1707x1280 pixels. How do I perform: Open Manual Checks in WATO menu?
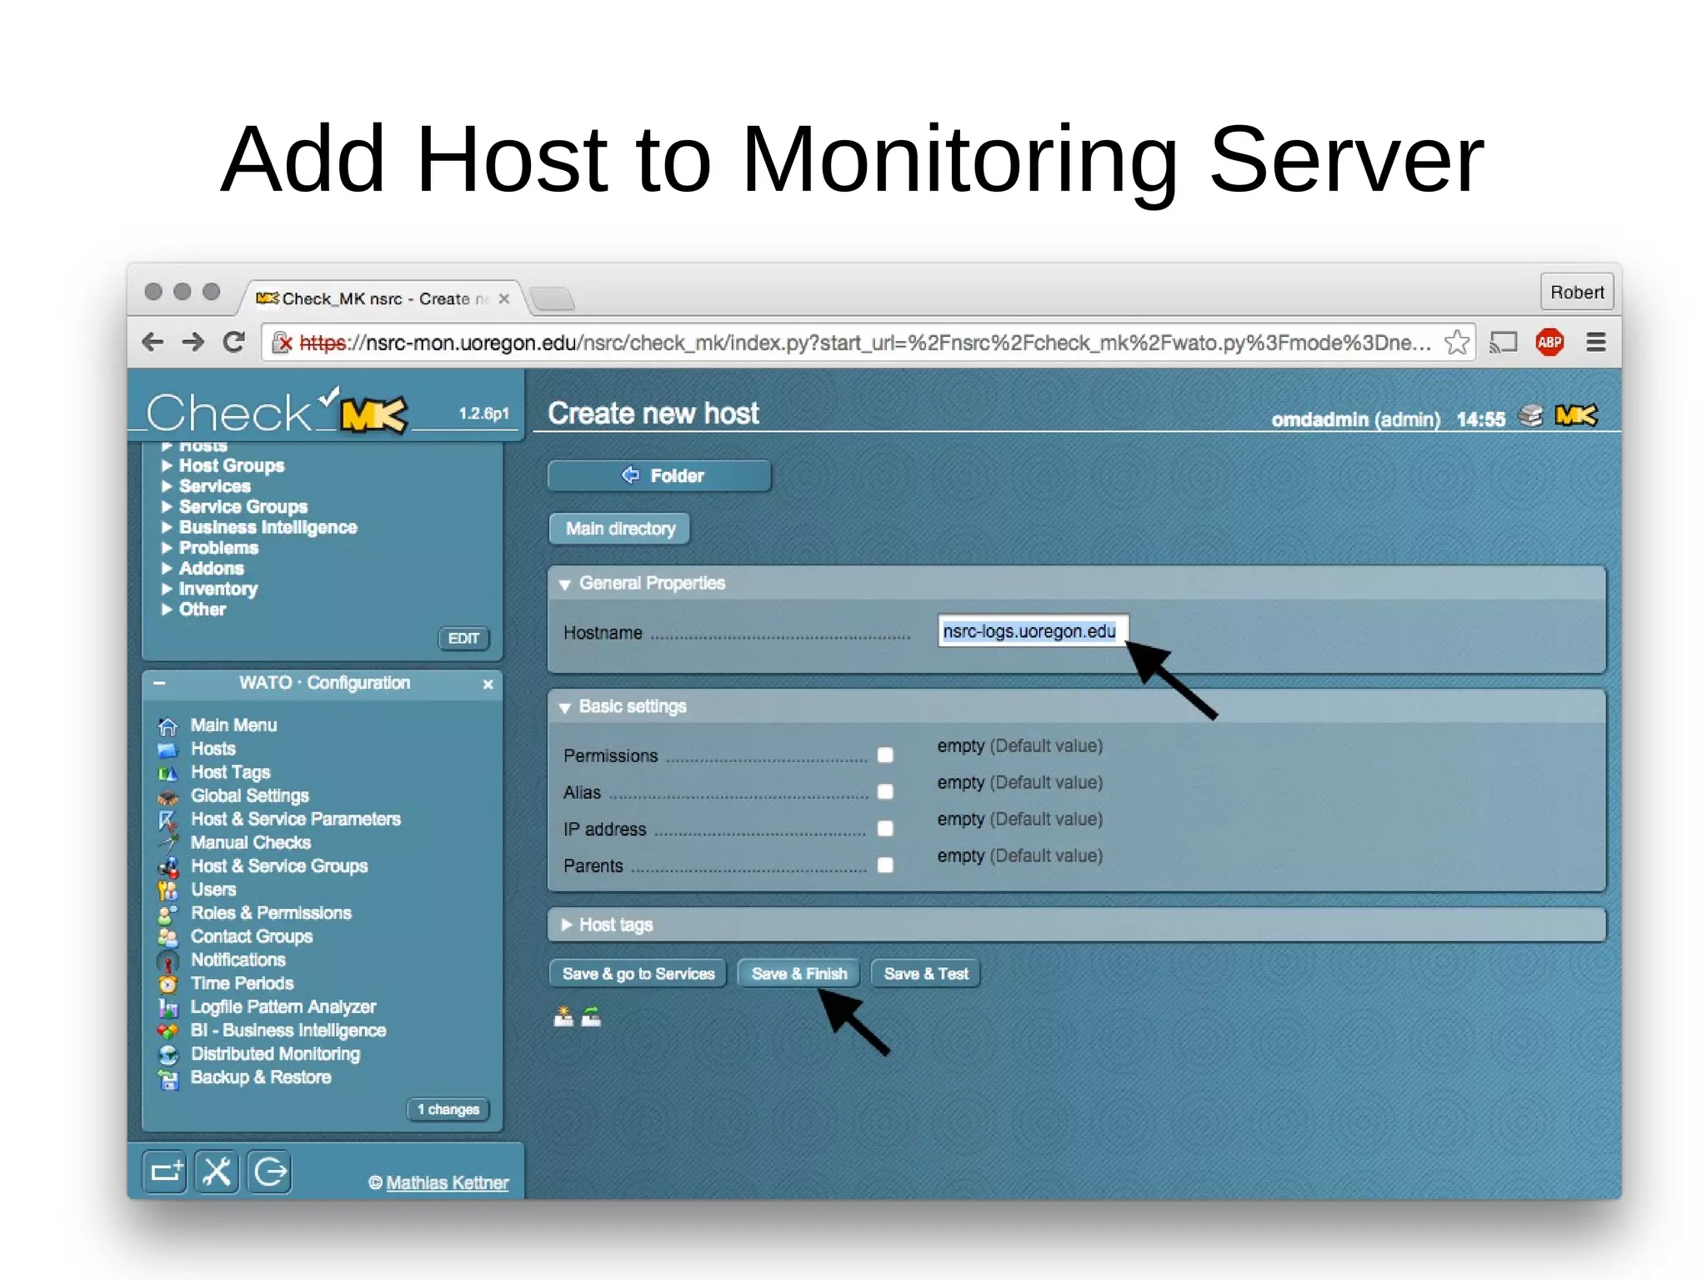(251, 843)
